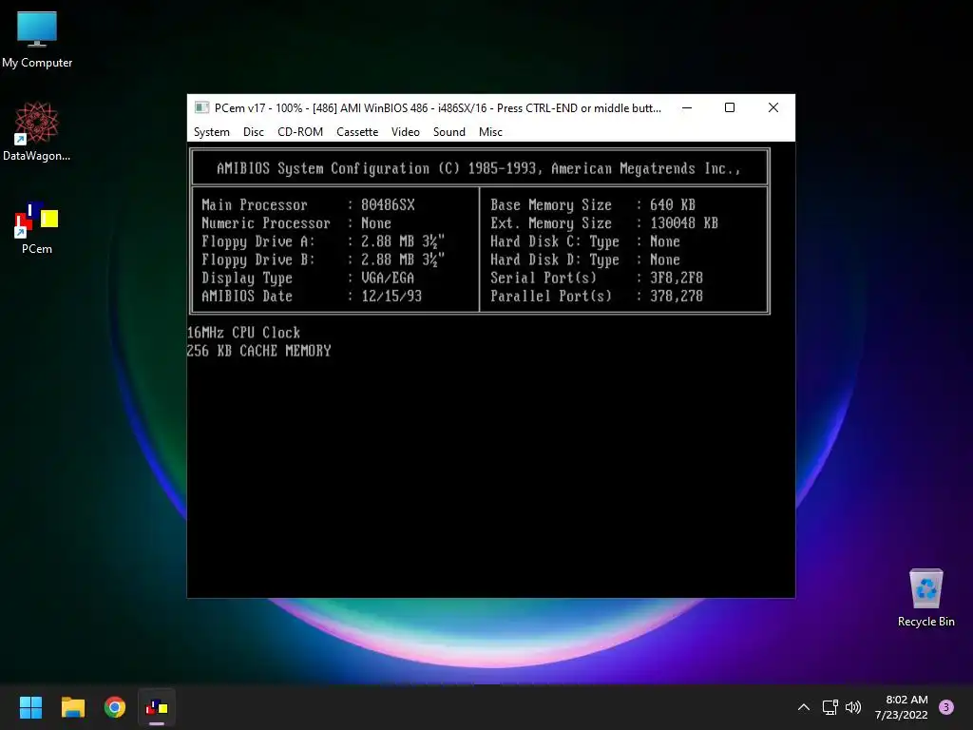Open the Windows Start menu
This screenshot has width=973, height=730.
pos(30,707)
